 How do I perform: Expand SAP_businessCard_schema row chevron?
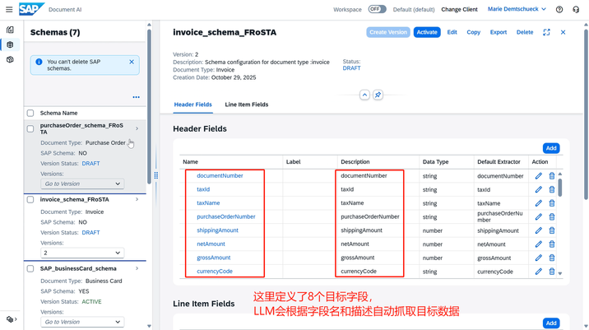coord(137,268)
